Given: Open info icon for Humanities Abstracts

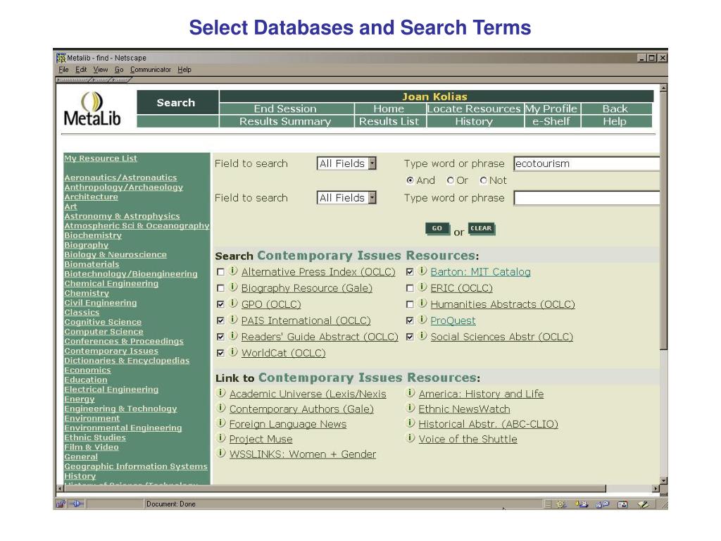Looking at the screenshot, I should point(422,303).
